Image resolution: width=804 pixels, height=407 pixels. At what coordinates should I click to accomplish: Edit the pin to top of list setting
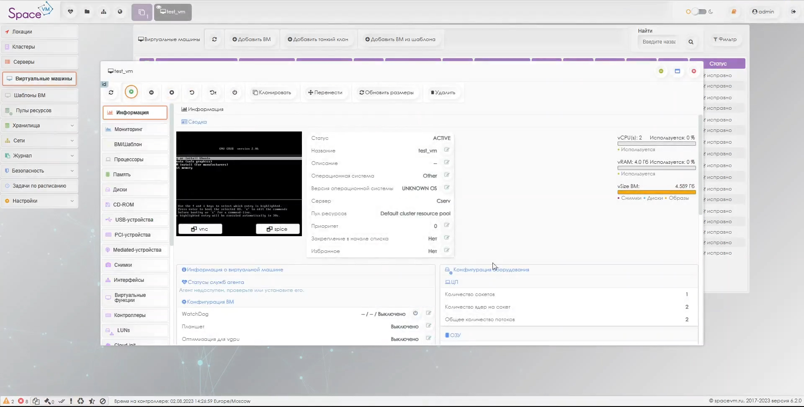coord(447,238)
